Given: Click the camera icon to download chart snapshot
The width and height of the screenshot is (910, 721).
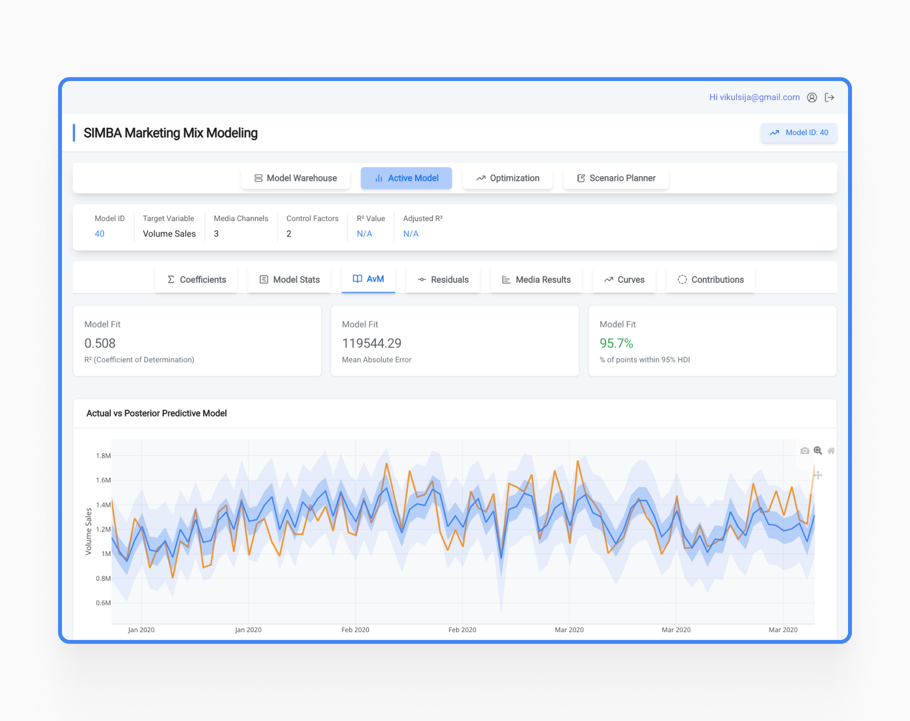Looking at the screenshot, I should [804, 450].
